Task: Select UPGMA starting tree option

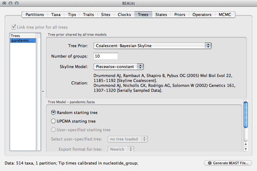Action: 54,121
